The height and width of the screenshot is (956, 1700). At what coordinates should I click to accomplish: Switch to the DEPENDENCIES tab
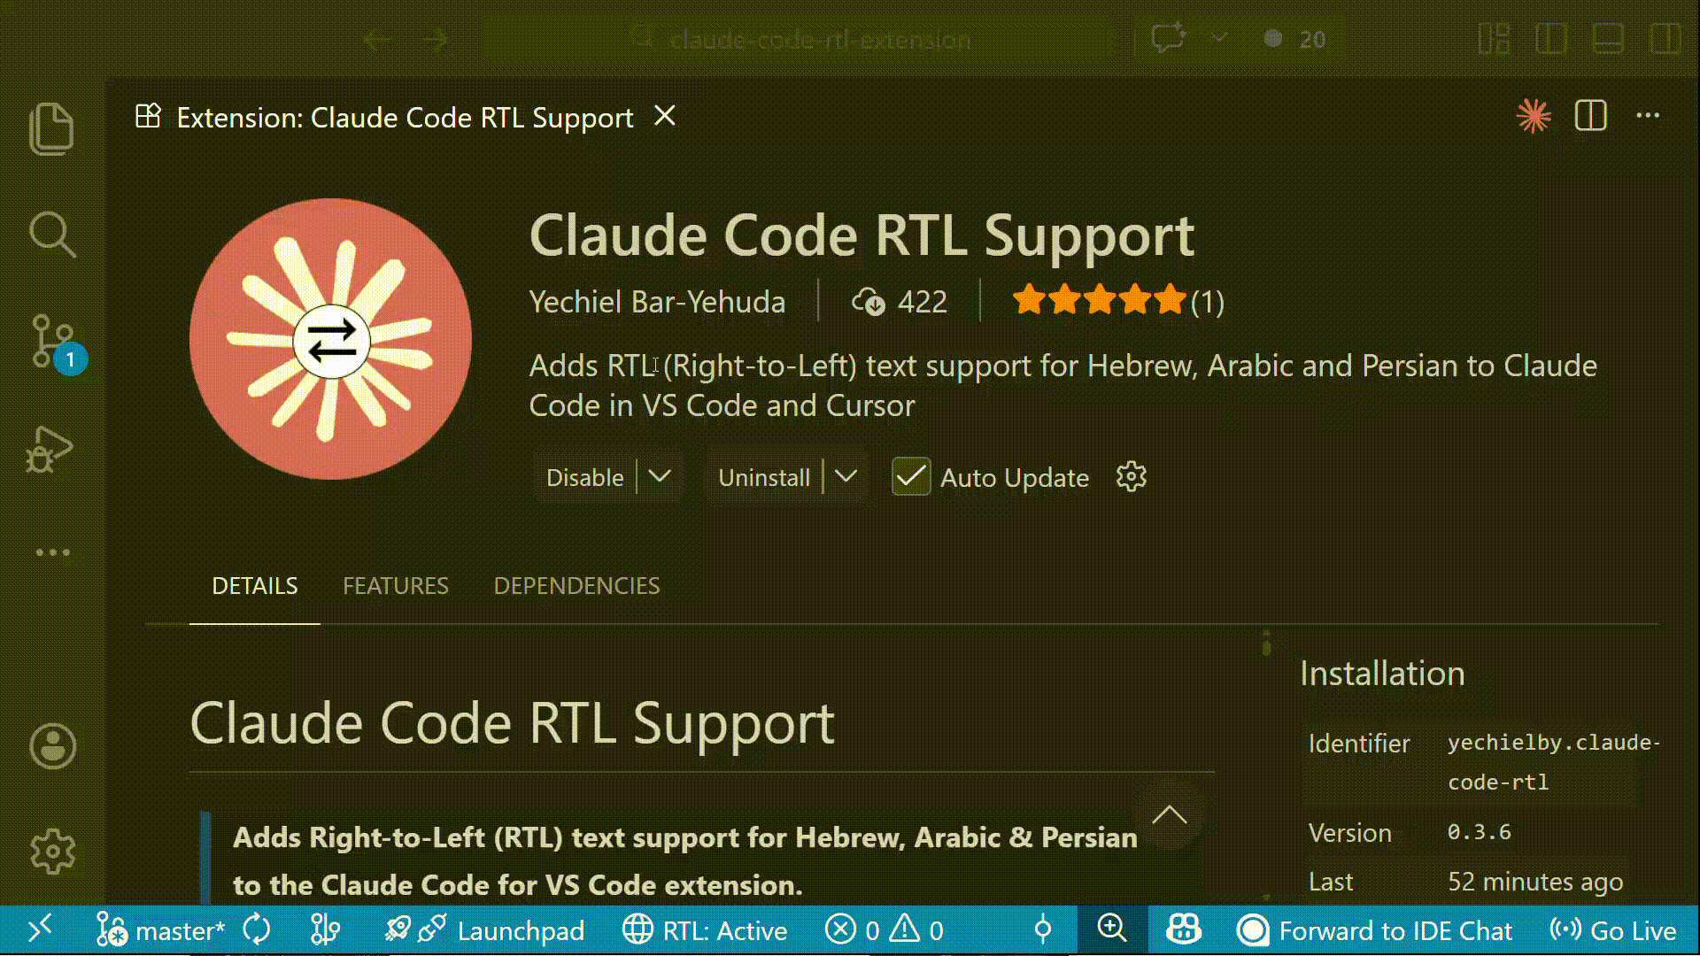pos(576,586)
